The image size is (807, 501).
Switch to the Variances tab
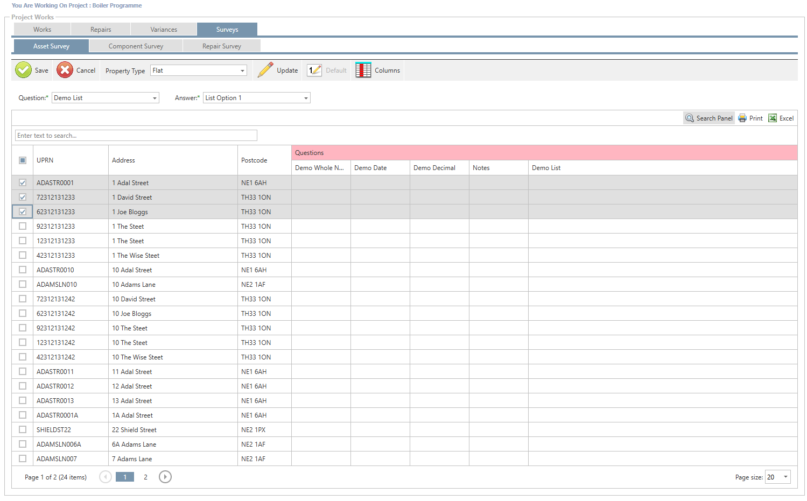(164, 30)
